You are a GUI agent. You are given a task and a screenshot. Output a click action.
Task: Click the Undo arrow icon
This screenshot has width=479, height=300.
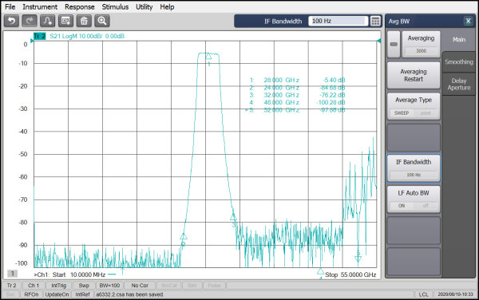coord(12,21)
